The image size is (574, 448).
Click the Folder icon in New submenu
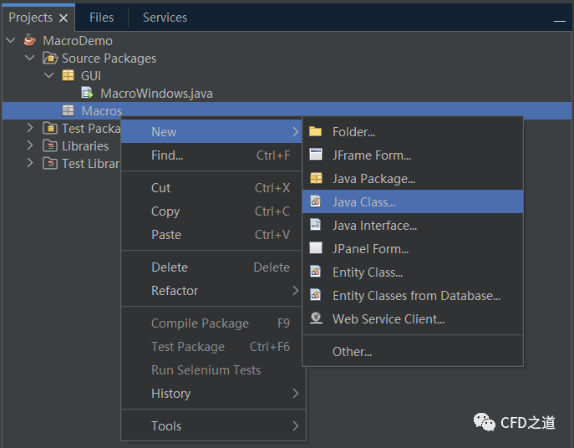[315, 132]
